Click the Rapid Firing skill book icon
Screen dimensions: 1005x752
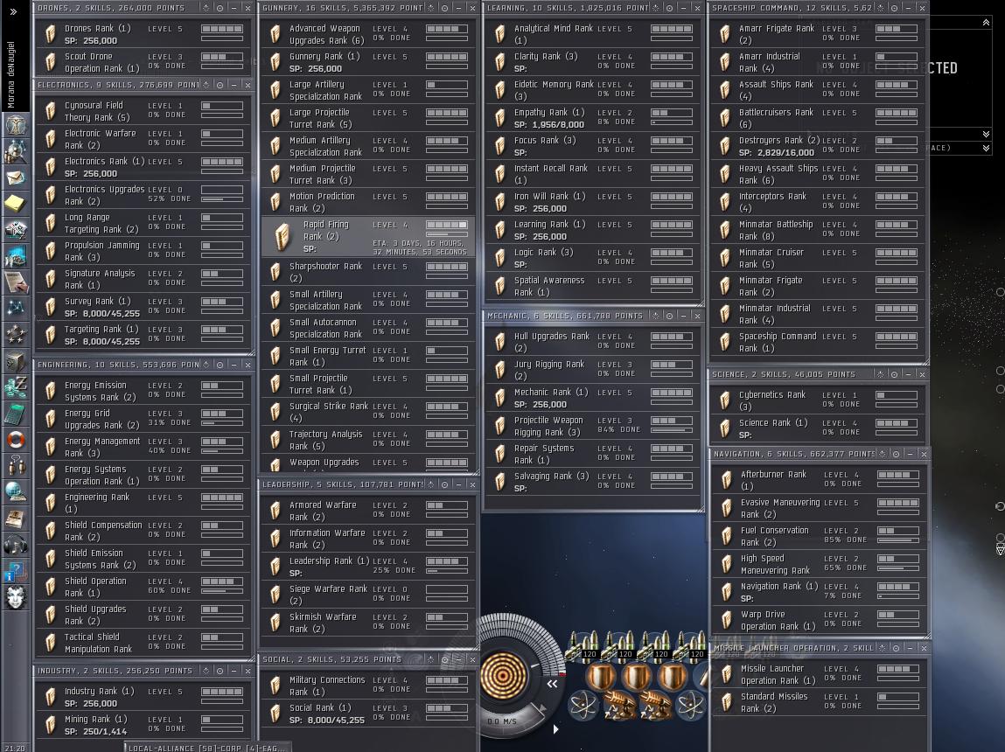click(282, 236)
